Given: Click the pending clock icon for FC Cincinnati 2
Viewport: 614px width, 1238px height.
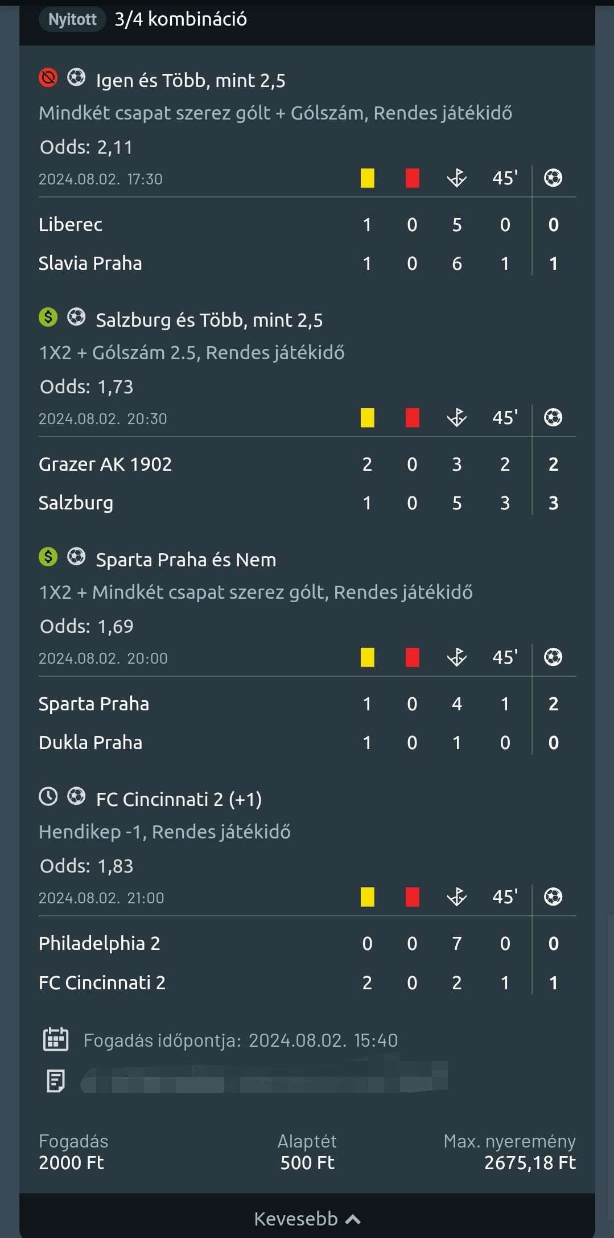Looking at the screenshot, I should [x=48, y=796].
